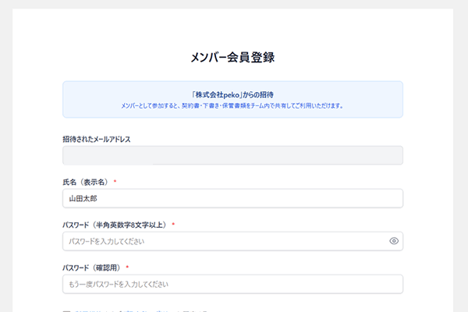This screenshot has width=468, height=312.
Task: Focus the パスワード input field
Action: point(232,241)
